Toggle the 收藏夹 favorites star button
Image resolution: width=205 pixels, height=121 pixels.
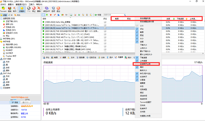[22, 9]
